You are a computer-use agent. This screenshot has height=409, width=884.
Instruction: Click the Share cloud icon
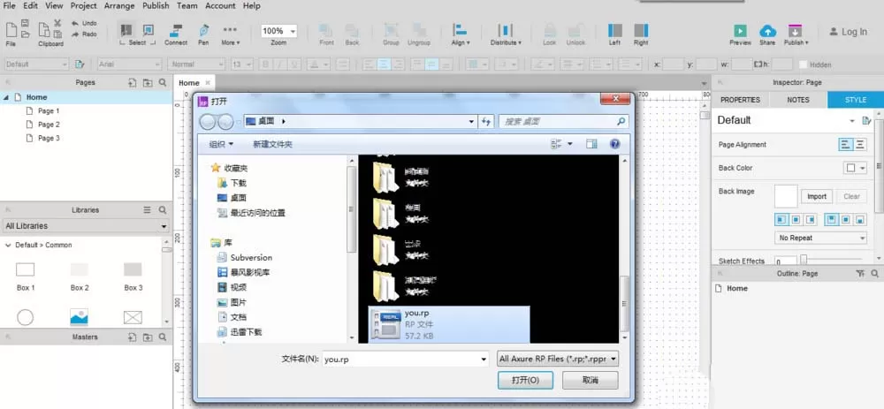767,31
